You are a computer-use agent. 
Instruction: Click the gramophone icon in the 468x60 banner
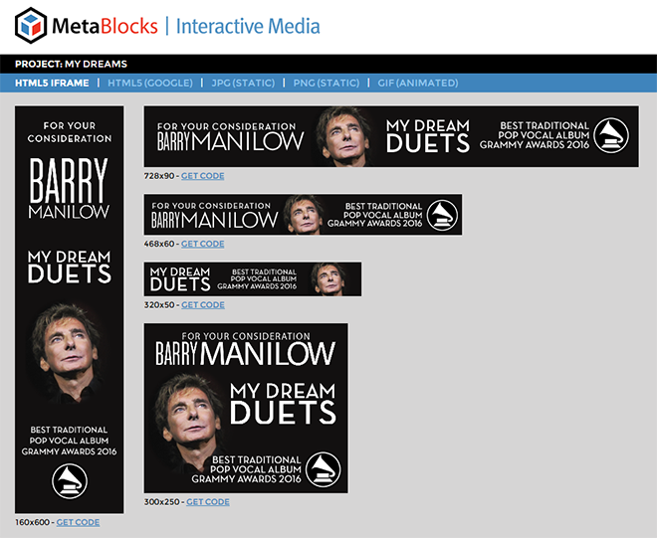(x=442, y=215)
